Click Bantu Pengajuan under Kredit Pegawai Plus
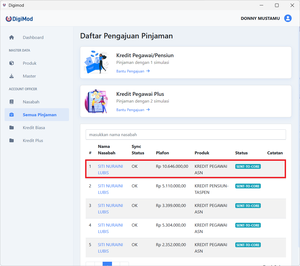The image size is (300, 266). pos(133,110)
